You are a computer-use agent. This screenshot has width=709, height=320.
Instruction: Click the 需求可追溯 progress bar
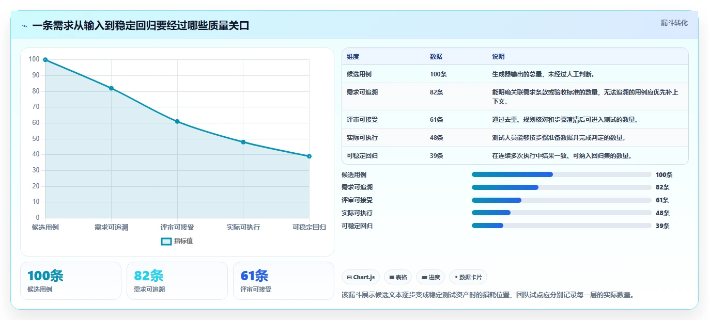562,187
